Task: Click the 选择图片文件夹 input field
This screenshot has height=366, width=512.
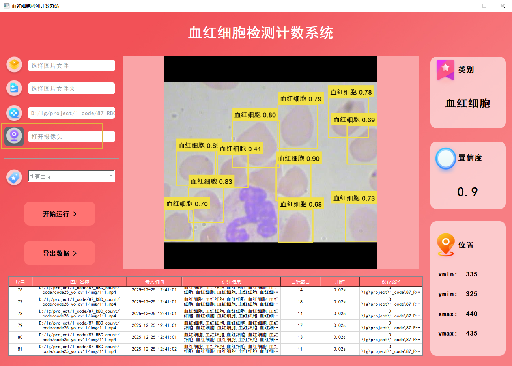Action: (71, 88)
